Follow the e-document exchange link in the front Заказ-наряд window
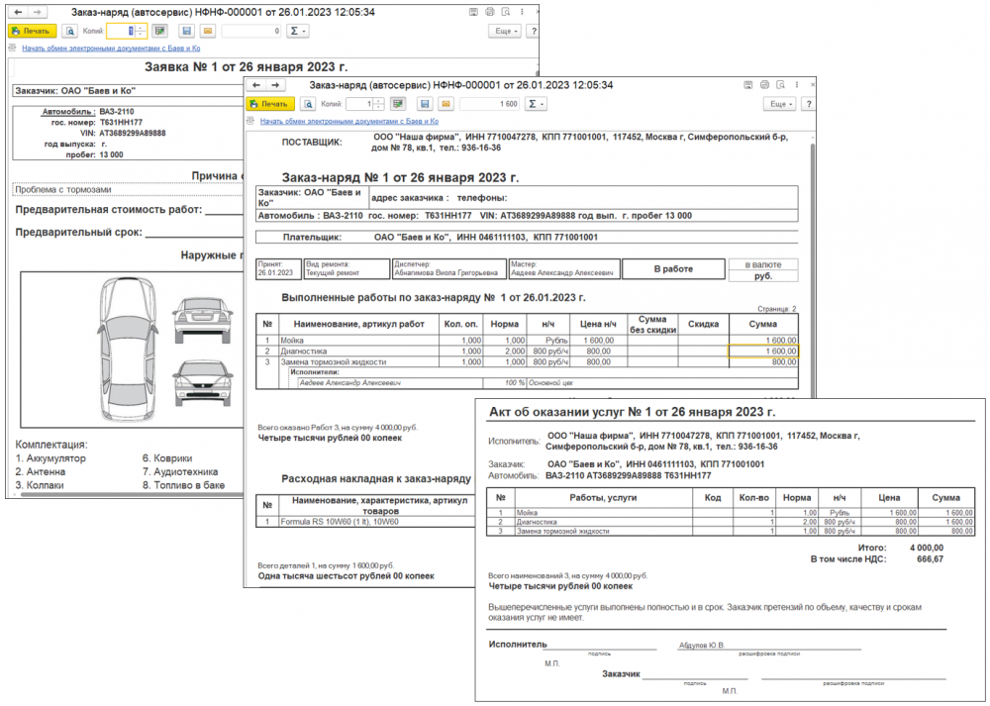This screenshot has height=706, width=990. coord(349,121)
